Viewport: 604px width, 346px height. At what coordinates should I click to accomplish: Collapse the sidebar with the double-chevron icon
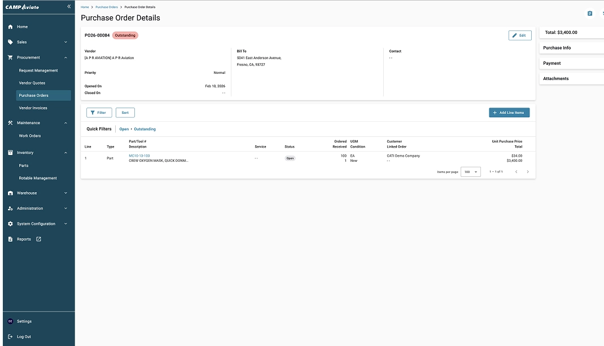point(69,6)
